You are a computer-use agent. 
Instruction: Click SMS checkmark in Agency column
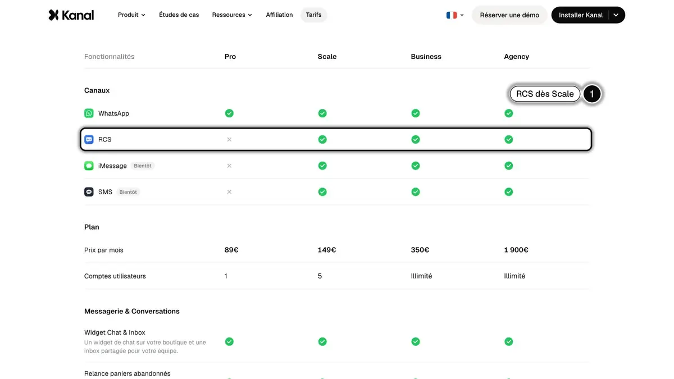pyautogui.click(x=509, y=192)
